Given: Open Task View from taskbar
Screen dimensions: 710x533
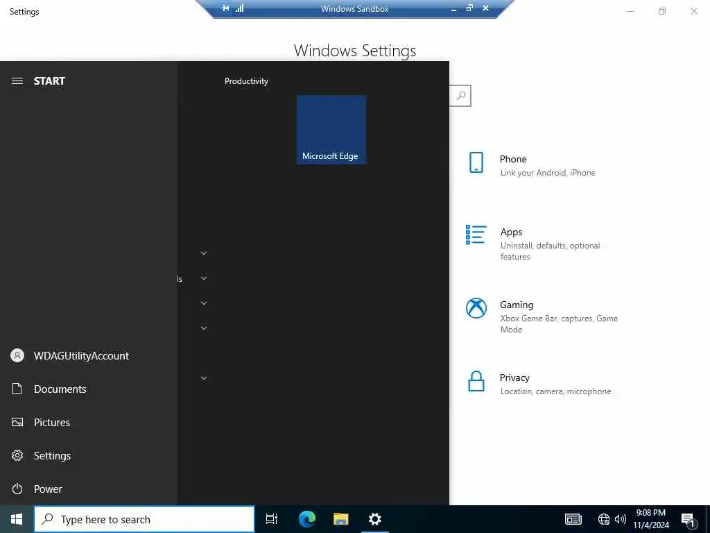Looking at the screenshot, I should pyautogui.click(x=272, y=519).
